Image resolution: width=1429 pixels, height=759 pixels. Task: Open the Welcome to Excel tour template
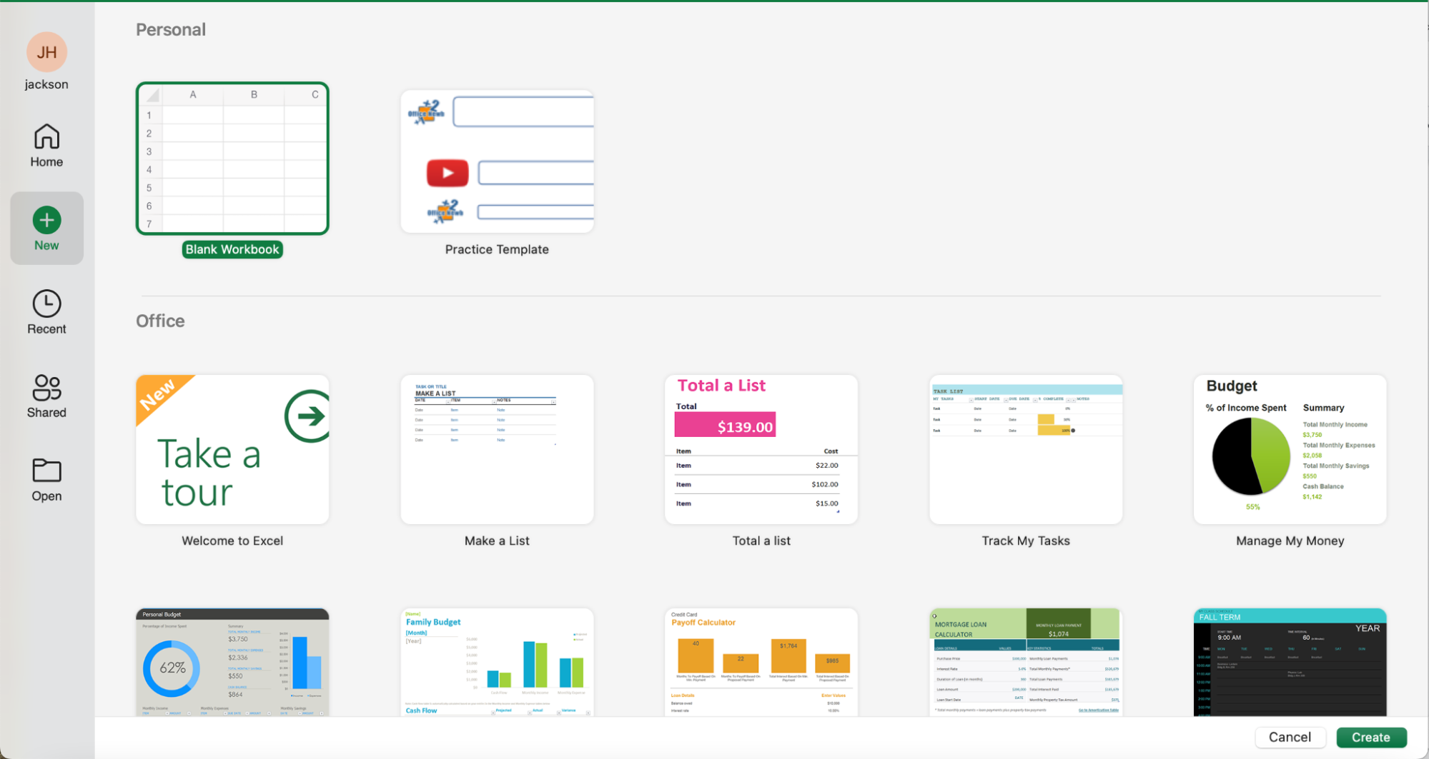(232, 450)
